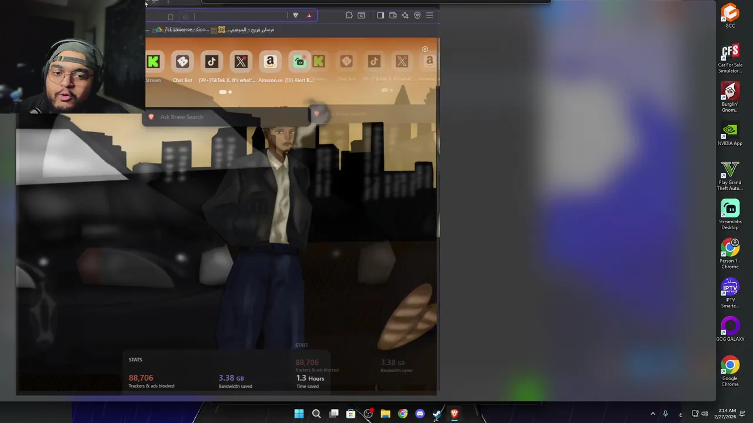Viewport: 753px width, 423px height.
Task: Open the Leo AI sparkle icon
Action: tap(405, 15)
